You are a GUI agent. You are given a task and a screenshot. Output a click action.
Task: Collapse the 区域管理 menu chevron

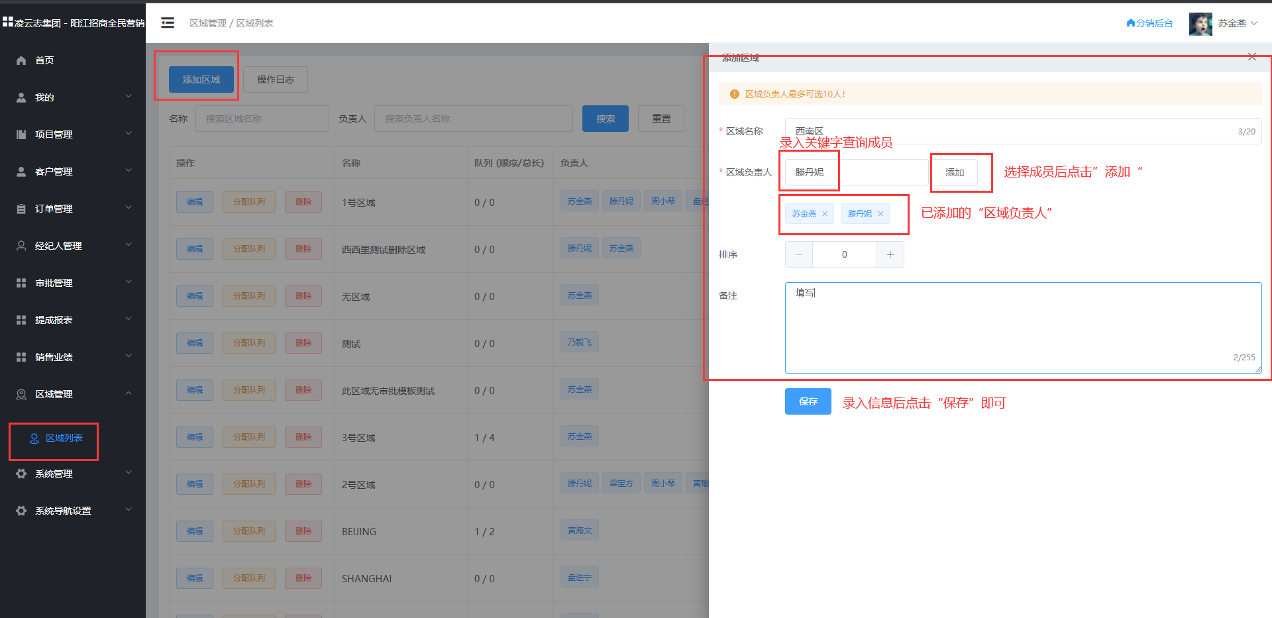coord(129,393)
